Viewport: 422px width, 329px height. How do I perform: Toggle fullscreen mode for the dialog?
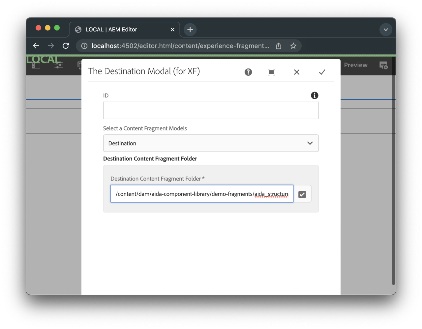[x=271, y=72]
